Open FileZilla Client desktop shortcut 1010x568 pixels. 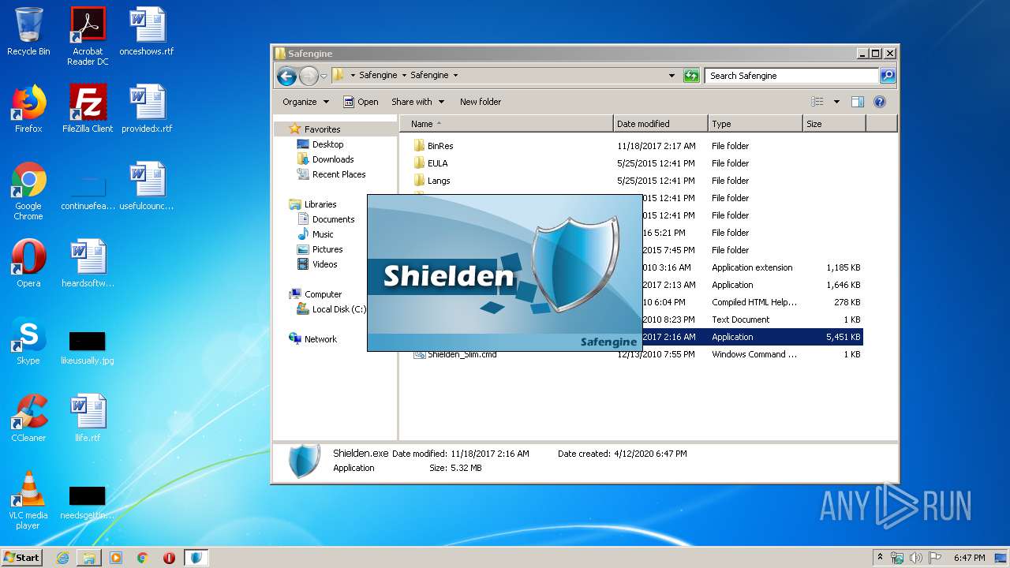pos(88,109)
